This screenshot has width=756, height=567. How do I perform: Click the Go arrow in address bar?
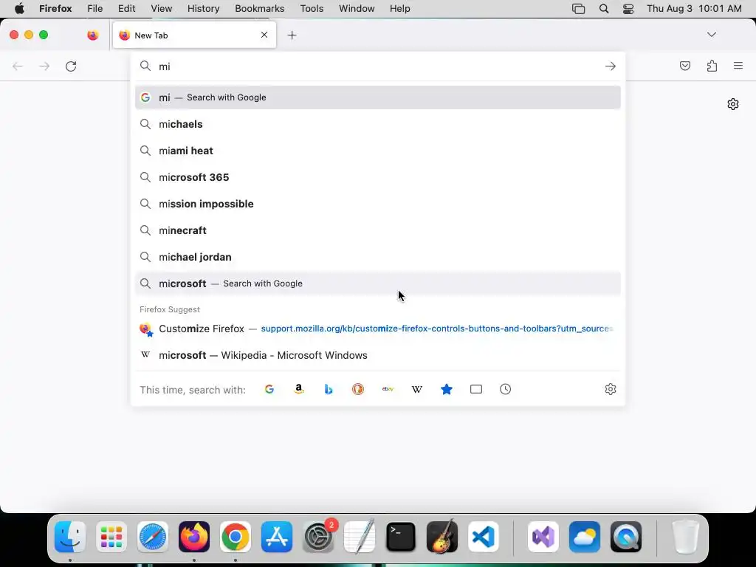611,66
